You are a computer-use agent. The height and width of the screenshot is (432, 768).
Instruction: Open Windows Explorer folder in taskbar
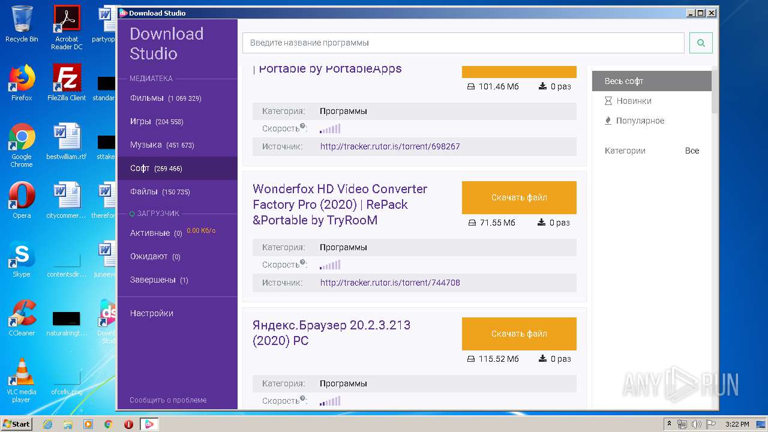(x=68, y=424)
